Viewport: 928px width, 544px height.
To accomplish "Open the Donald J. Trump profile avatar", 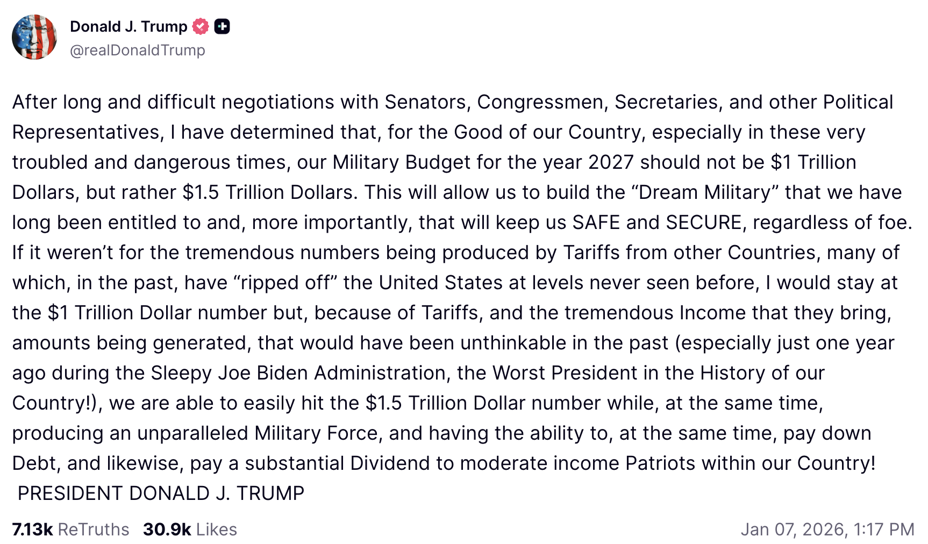I will point(34,37).
